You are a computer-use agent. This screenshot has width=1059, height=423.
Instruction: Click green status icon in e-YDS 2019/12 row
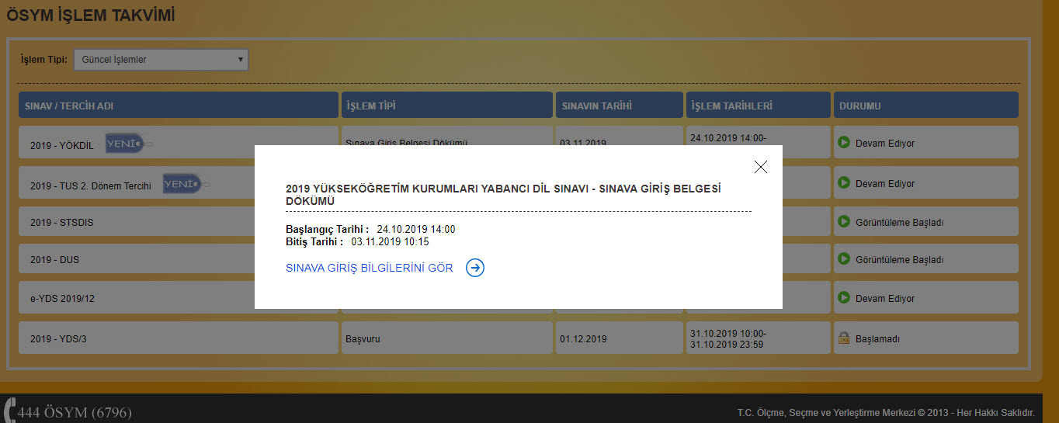point(844,298)
